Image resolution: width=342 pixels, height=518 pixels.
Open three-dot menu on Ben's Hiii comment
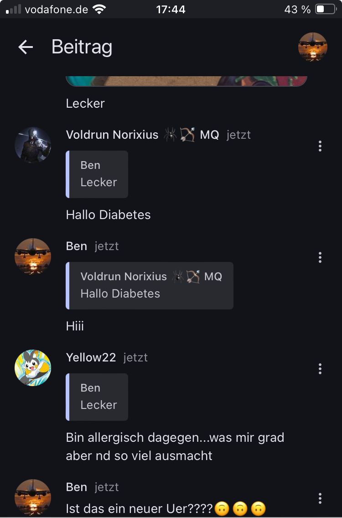tap(320, 257)
